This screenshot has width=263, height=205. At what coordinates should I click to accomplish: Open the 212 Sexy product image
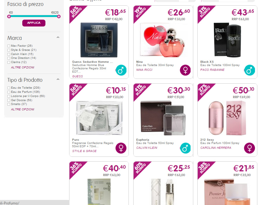point(227,118)
